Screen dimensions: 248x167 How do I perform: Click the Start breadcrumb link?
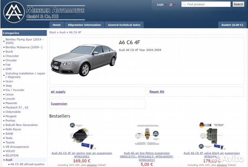52,33
